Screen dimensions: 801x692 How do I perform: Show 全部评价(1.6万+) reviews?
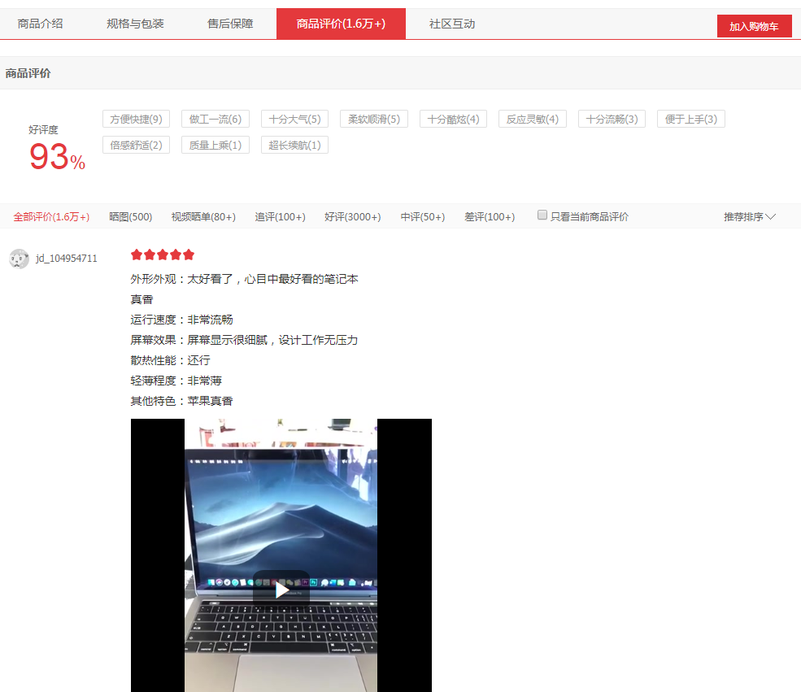51,217
